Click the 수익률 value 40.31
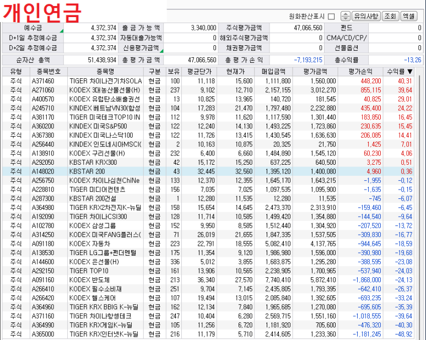The image size is (426, 340). (x=405, y=81)
